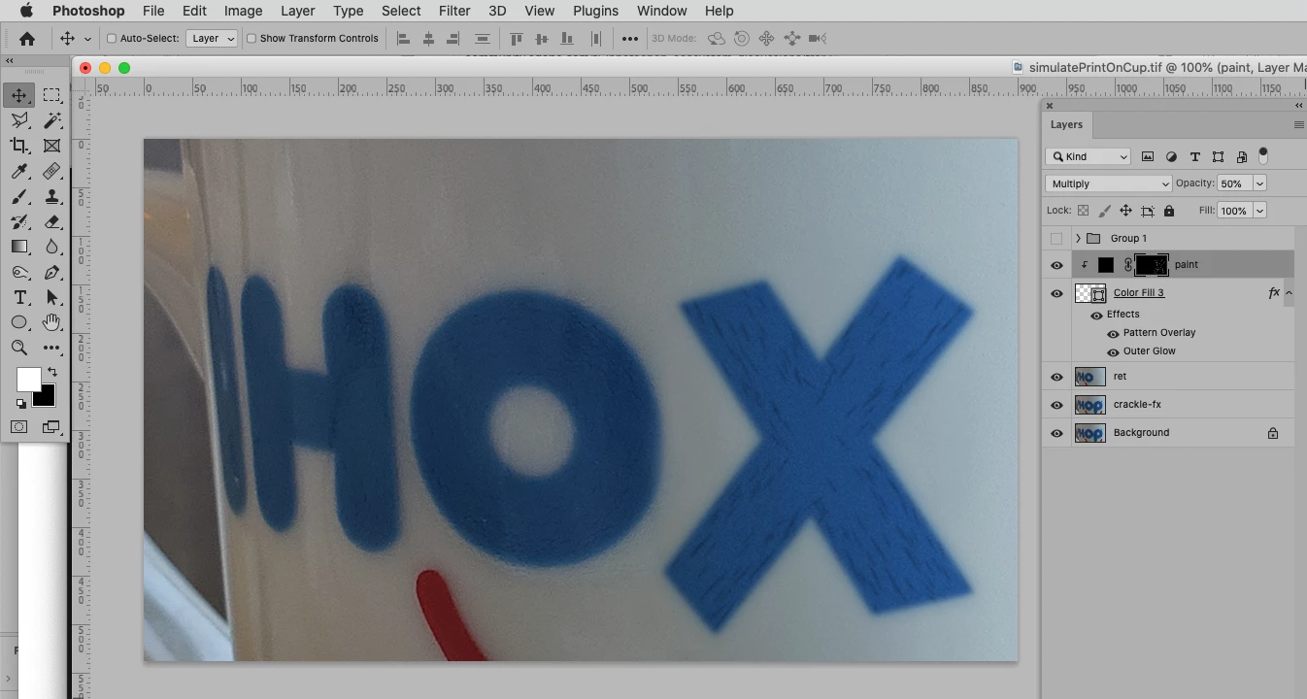The width and height of the screenshot is (1307, 699).
Task: Filter layers by adjustment layers icon
Action: coord(1171,156)
